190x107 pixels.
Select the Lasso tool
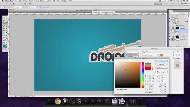click(x=4, y=21)
